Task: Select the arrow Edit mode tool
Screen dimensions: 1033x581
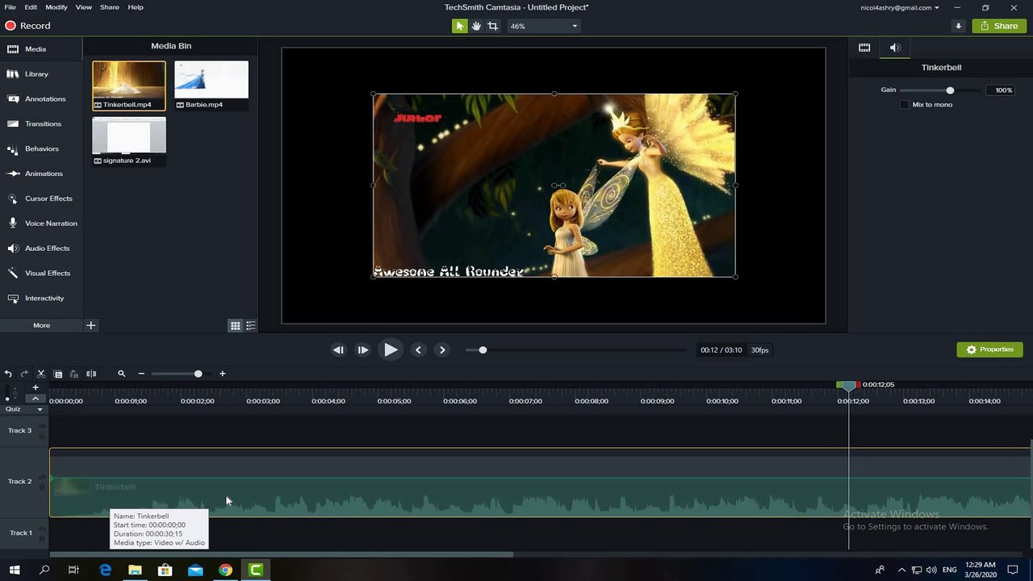Action: pos(459,26)
